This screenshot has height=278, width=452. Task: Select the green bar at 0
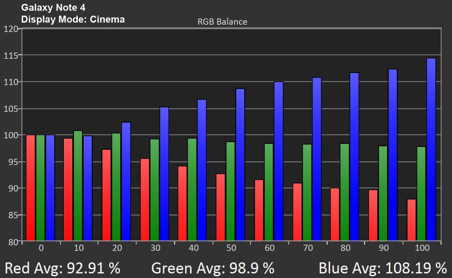pos(40,188)
